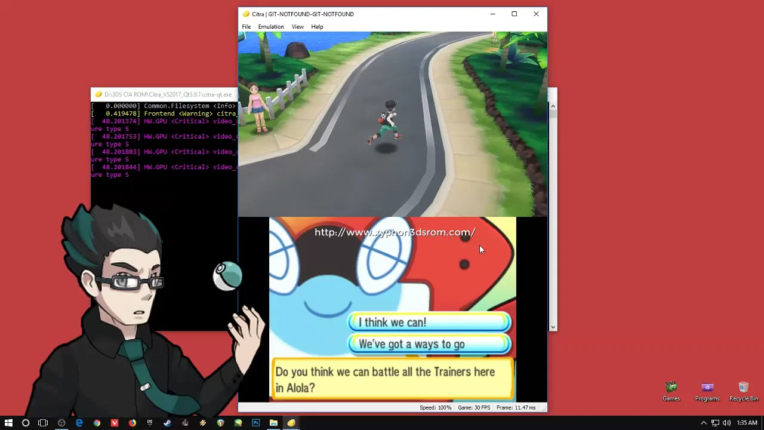764x430 pixels.
Task: Choose "We've got a ways to go" answer
Action: (x=430, y=344)
